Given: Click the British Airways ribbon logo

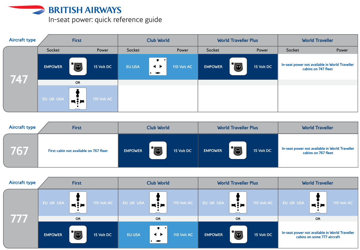Looking at the screenshot, I should 26,10.
